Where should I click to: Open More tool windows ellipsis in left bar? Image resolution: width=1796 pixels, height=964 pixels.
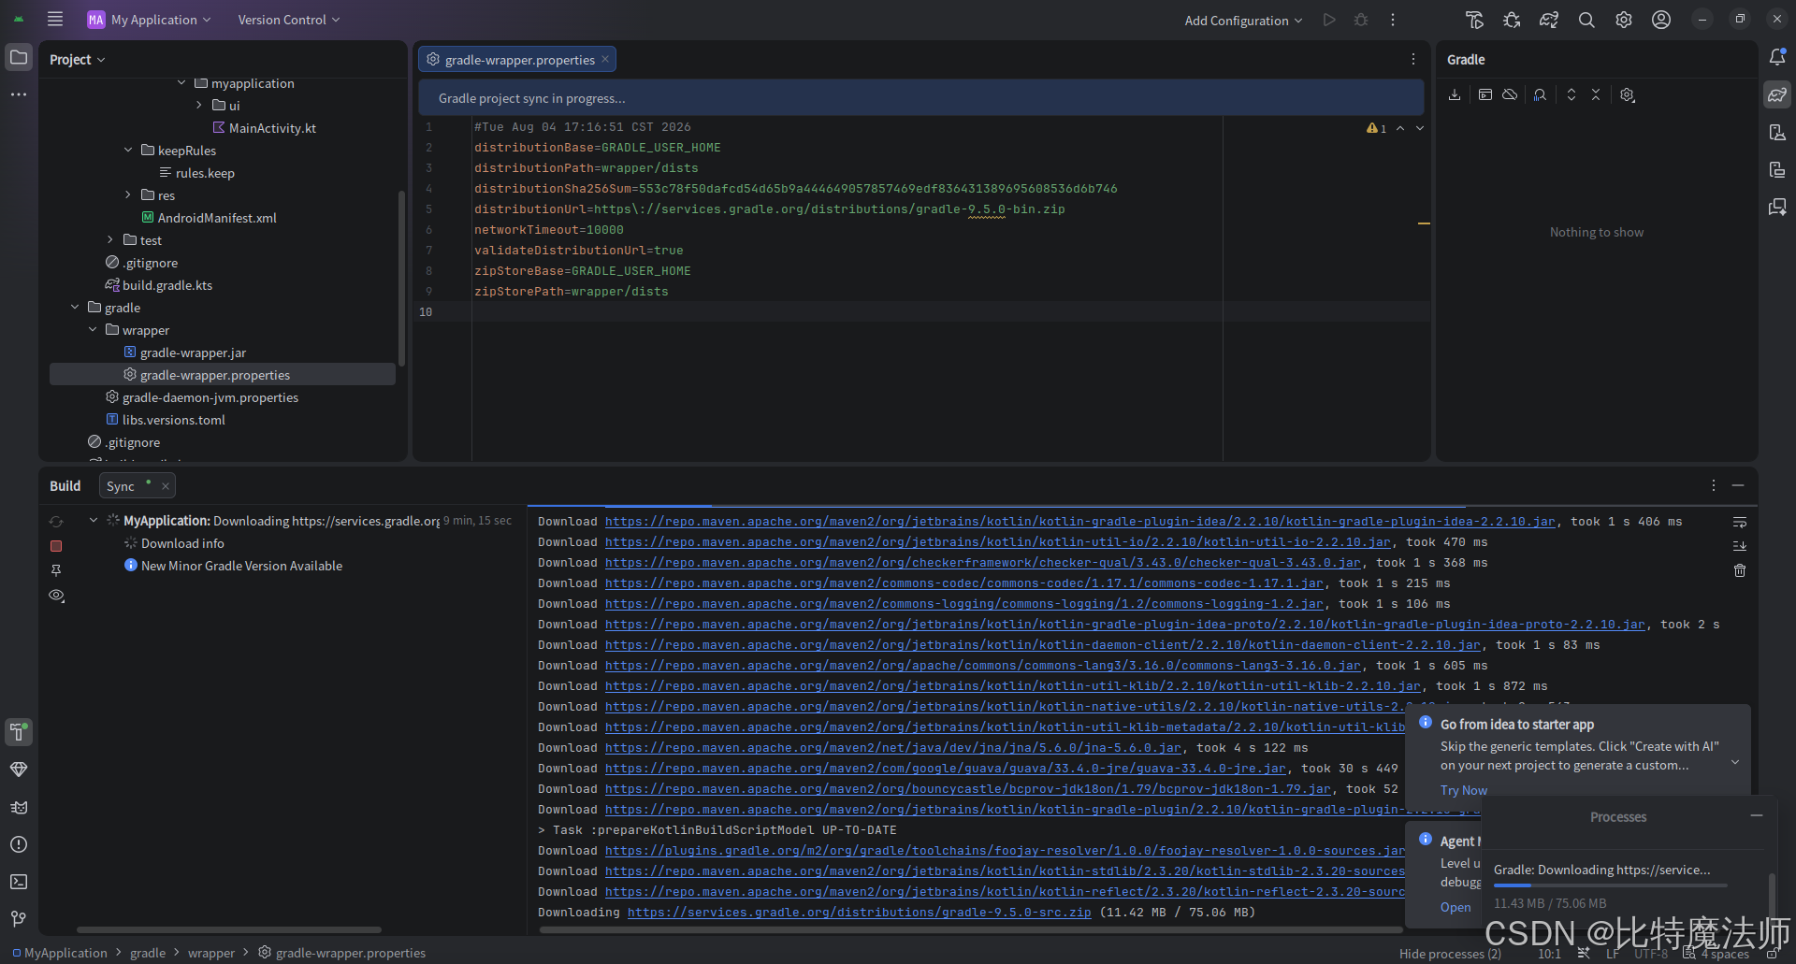19,94
